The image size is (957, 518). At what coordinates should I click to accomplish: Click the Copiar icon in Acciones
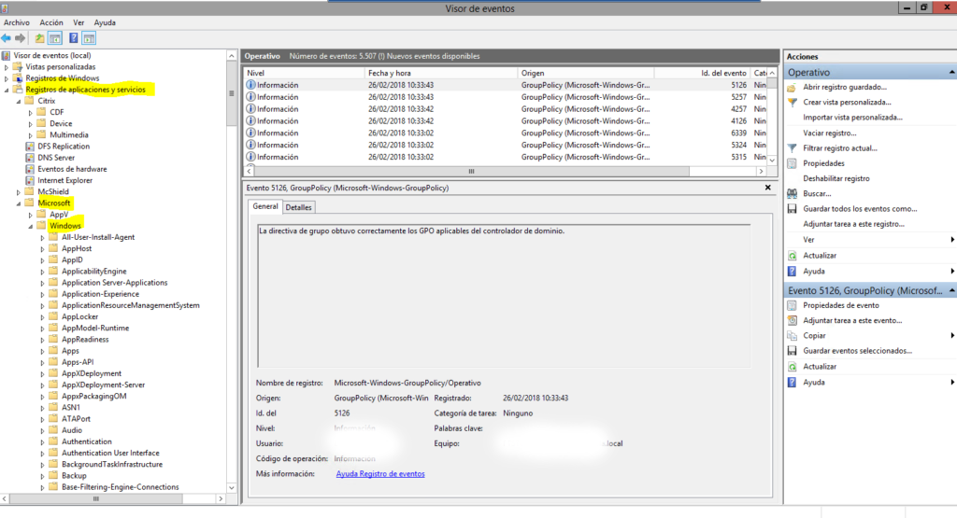[x=793, y=336]
